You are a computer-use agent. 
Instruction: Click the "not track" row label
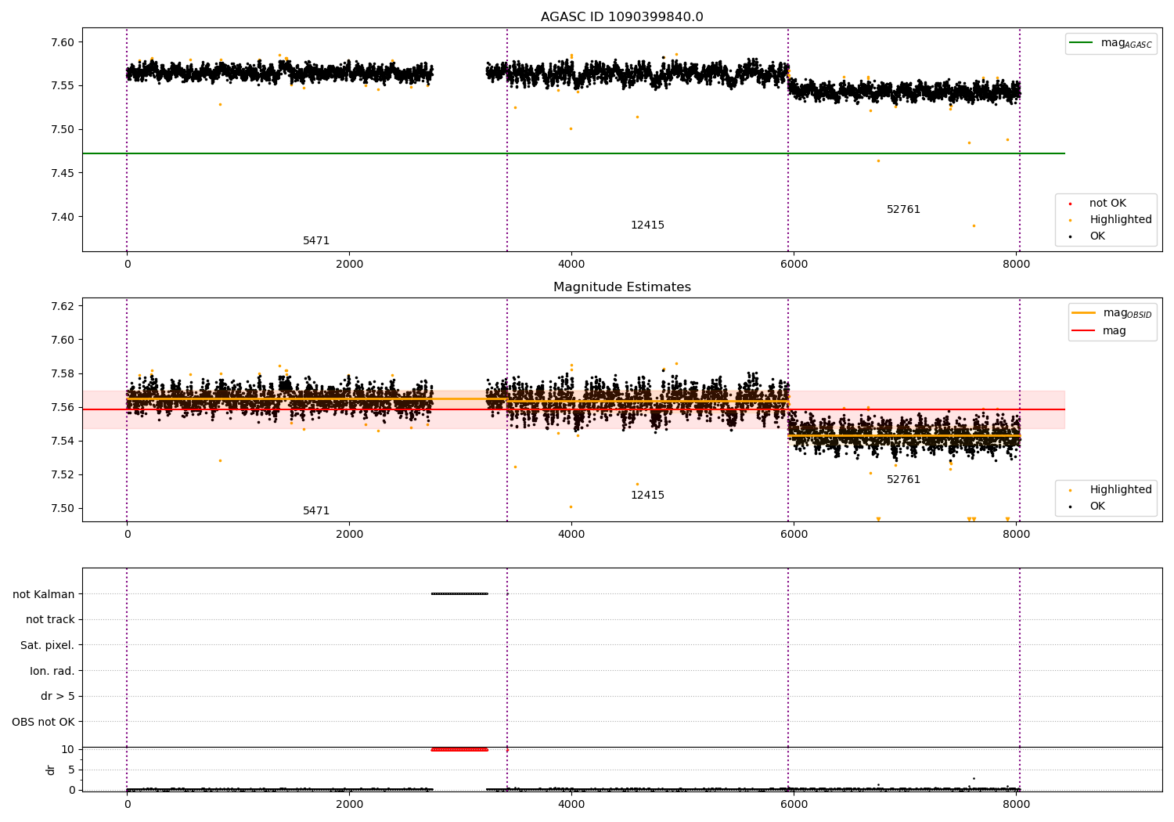(50, 619)
